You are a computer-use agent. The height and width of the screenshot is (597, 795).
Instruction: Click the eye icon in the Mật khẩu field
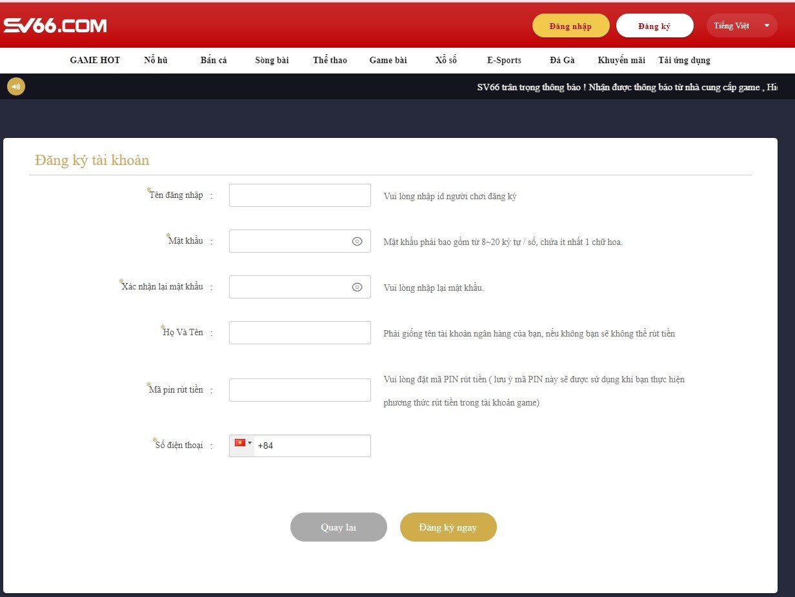[357, 240]
